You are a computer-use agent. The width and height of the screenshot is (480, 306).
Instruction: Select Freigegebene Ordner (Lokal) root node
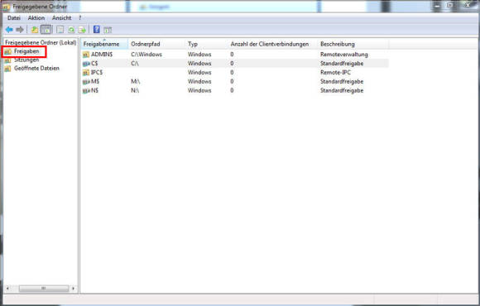[x=41, y=42]
